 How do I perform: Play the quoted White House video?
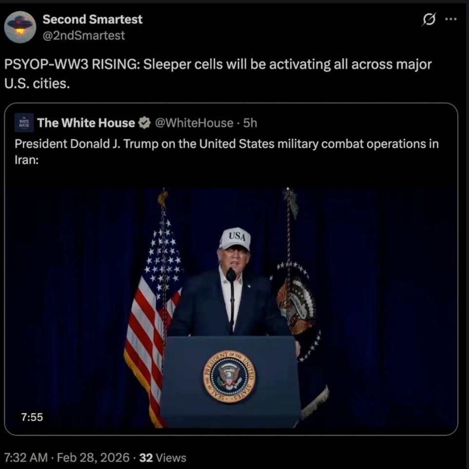(x=231, y=308)
